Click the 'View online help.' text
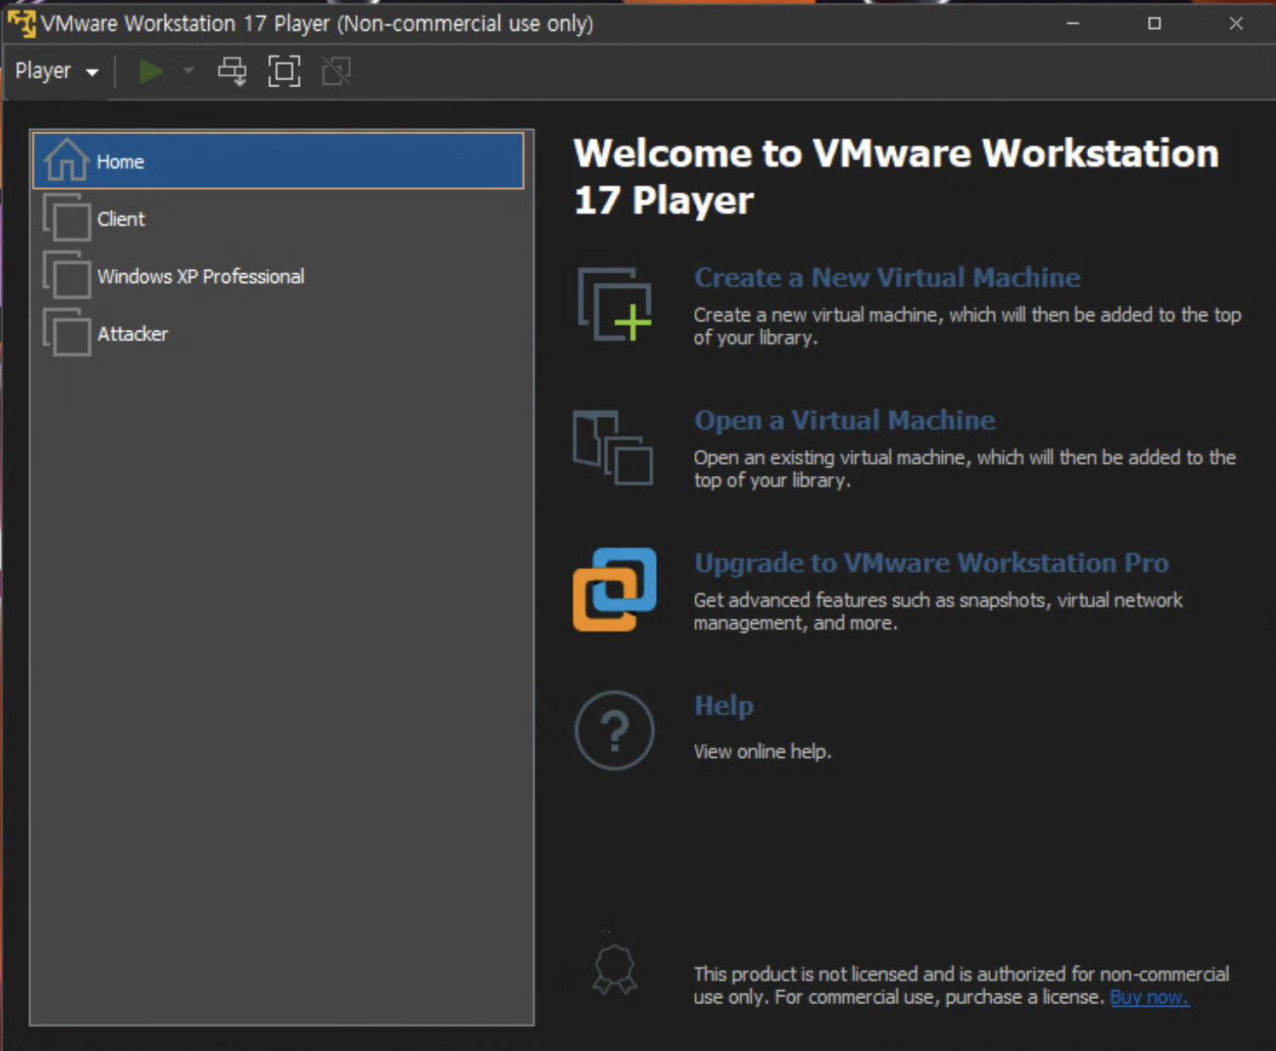The height and width of the screenshot is (1051, 1276). click(762, 752)
